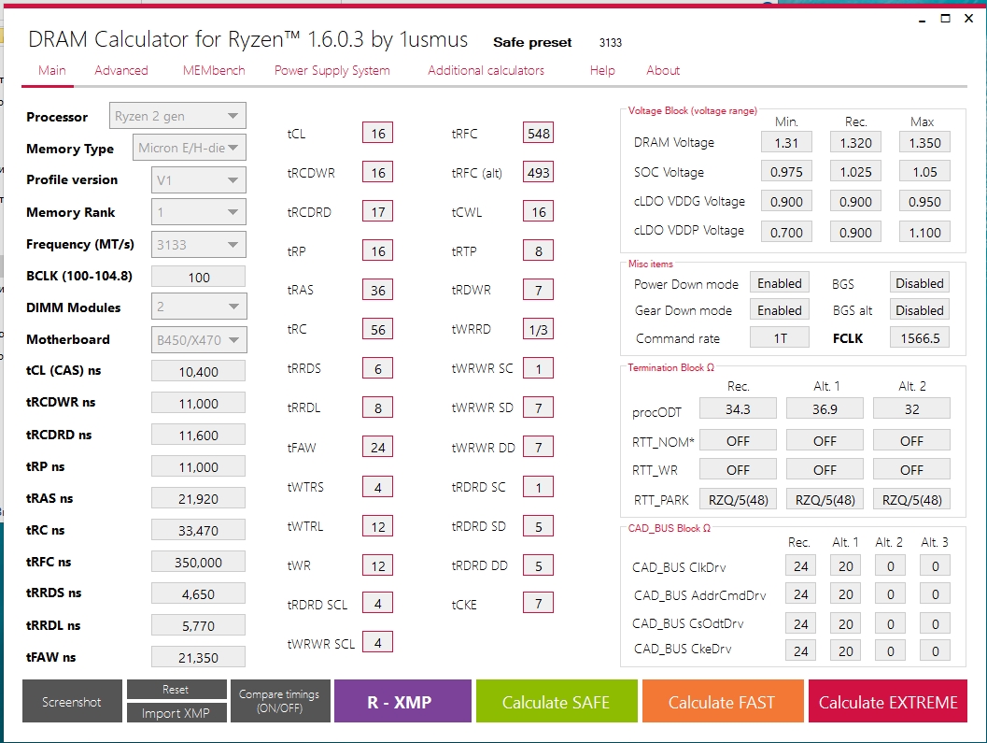
Task: Maximize the DRAM Calculator window
Action: (x=945, y=19)
